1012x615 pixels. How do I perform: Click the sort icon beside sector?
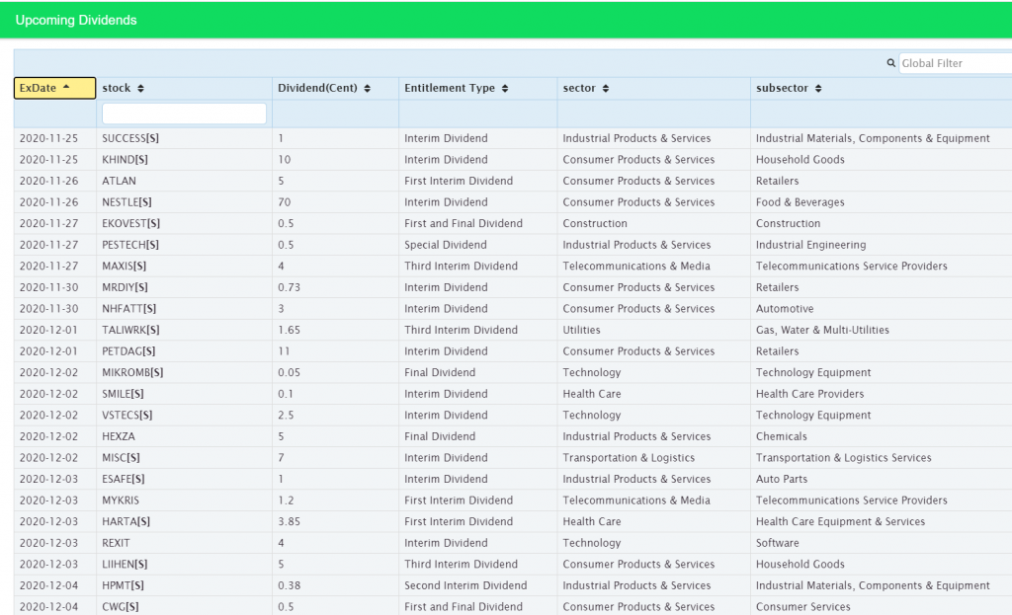606,89
